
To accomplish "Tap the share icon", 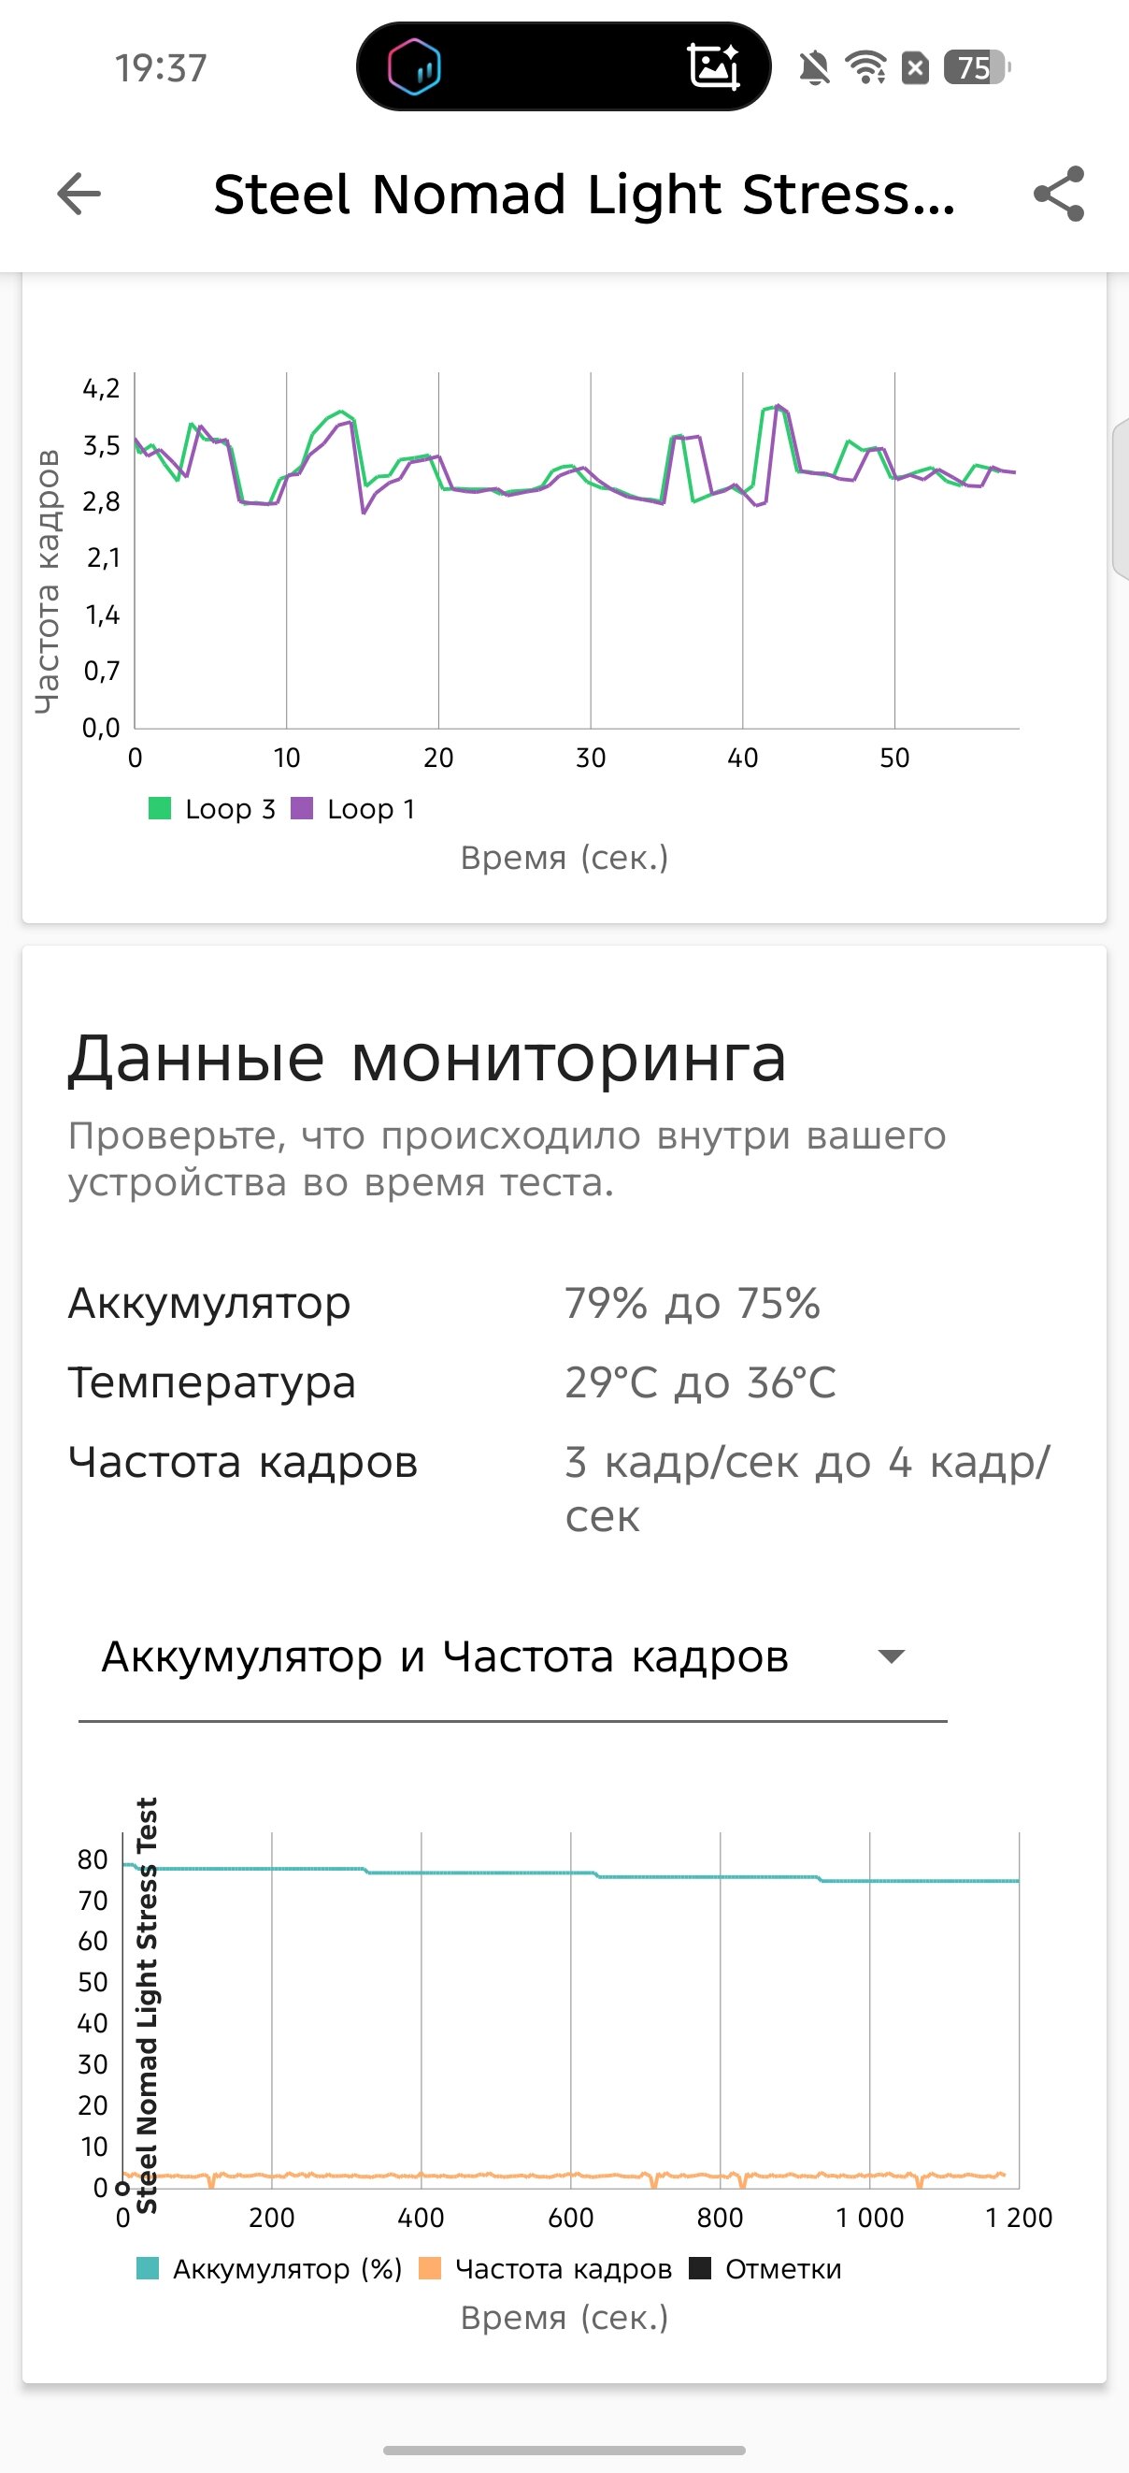I will coord(1059,195).
